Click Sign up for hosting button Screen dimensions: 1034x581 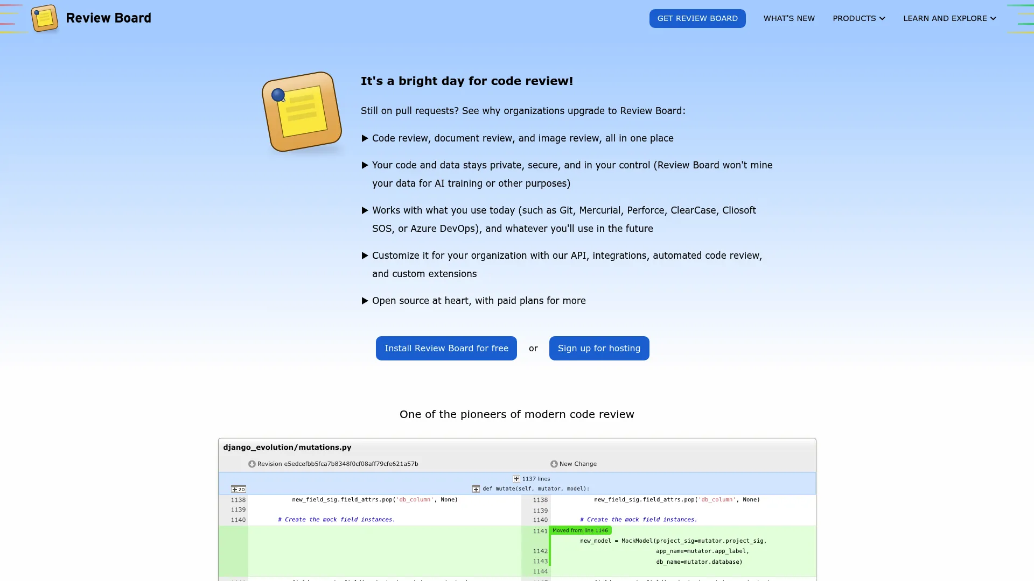[x=599, y=348]
